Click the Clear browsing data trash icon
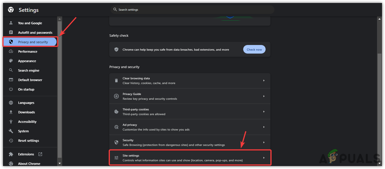 click(x=116, y=81)
